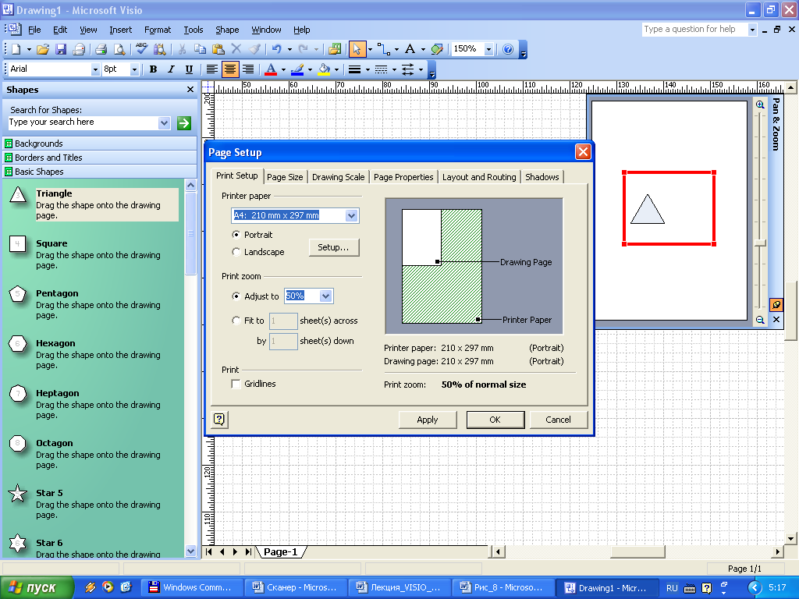Click the Setup... button
The width and height of the screenshot is (799, 599).
point(334,247)
